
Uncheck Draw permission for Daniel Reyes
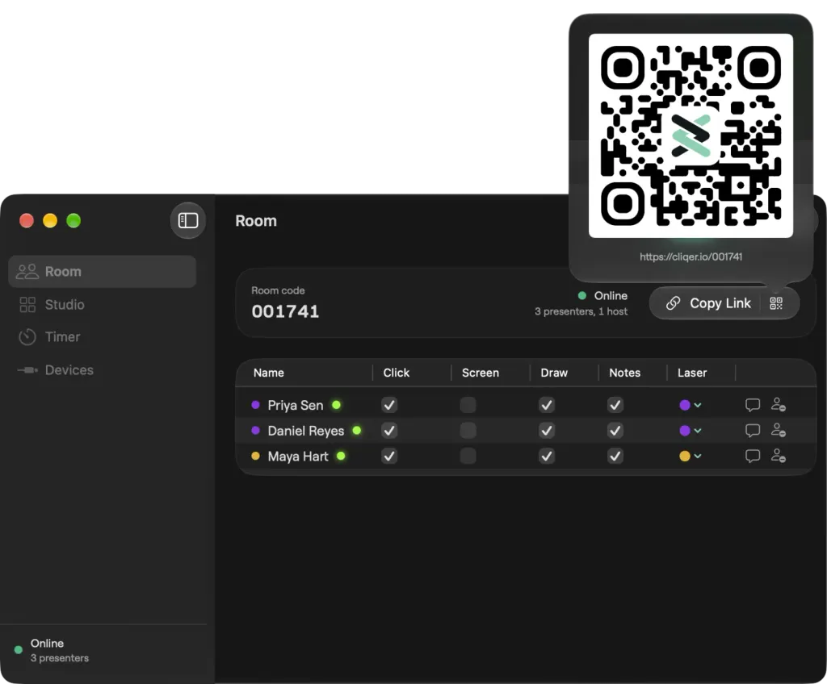click(547, 431)
